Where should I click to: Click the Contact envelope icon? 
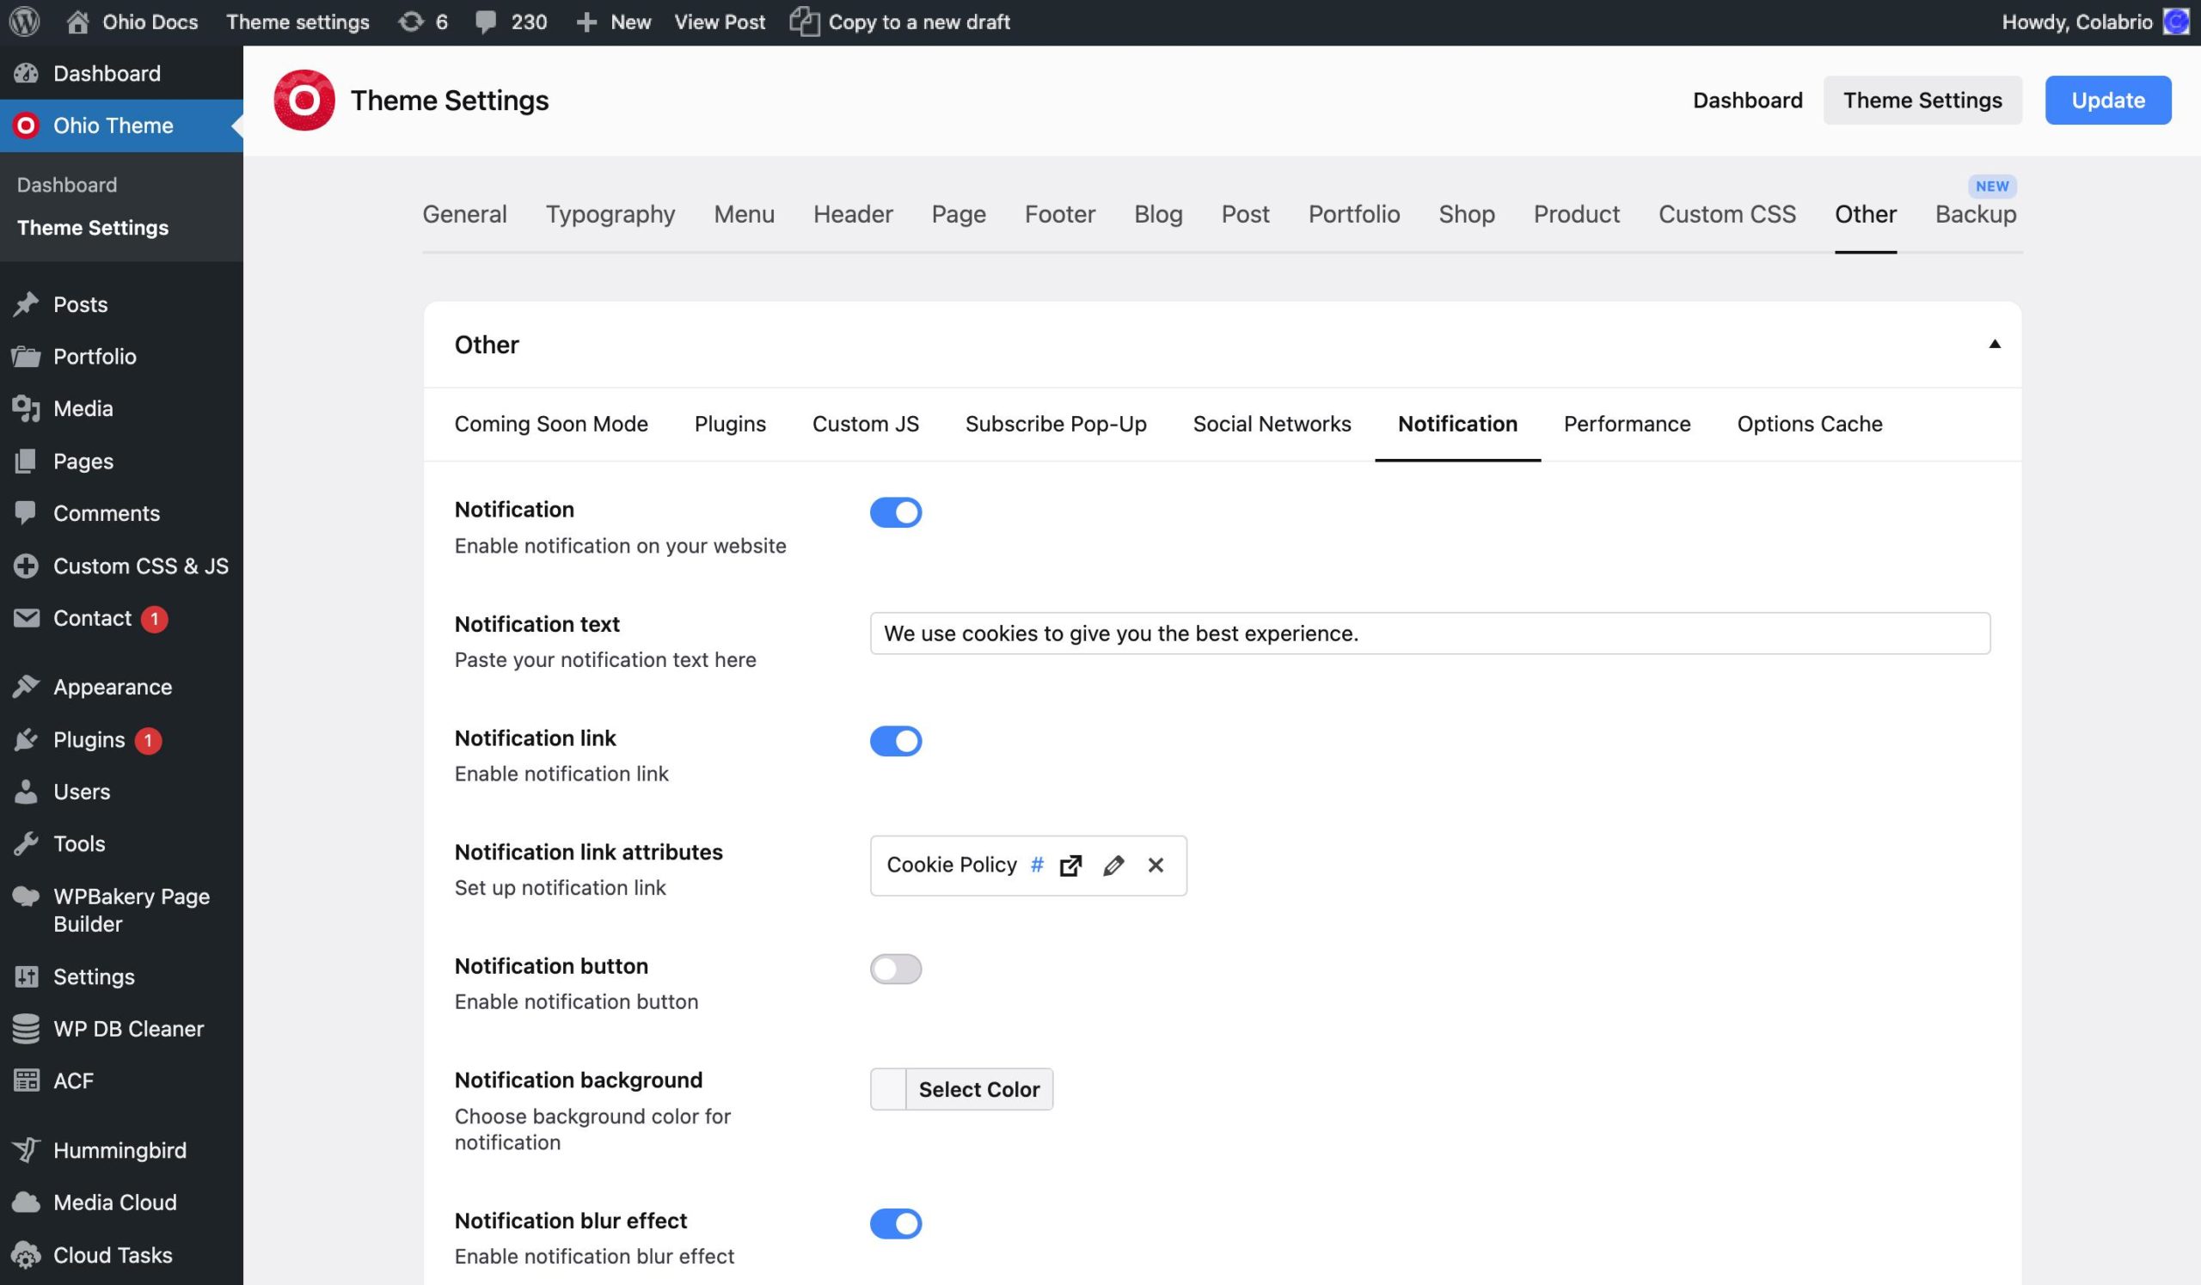tap(26, 618)
